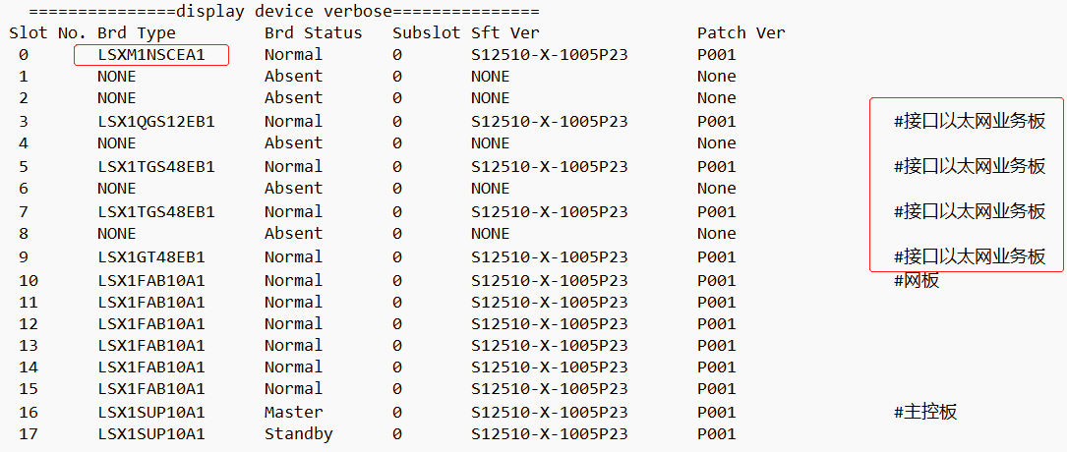The height and width of the screenshot is (452, 1067).
Task: Click the 'Brd Type' column header
Action: click(x=137, y=32)
